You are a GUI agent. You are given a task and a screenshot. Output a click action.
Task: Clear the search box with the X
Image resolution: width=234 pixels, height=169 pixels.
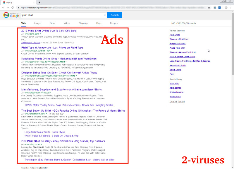tap(105, 15)
